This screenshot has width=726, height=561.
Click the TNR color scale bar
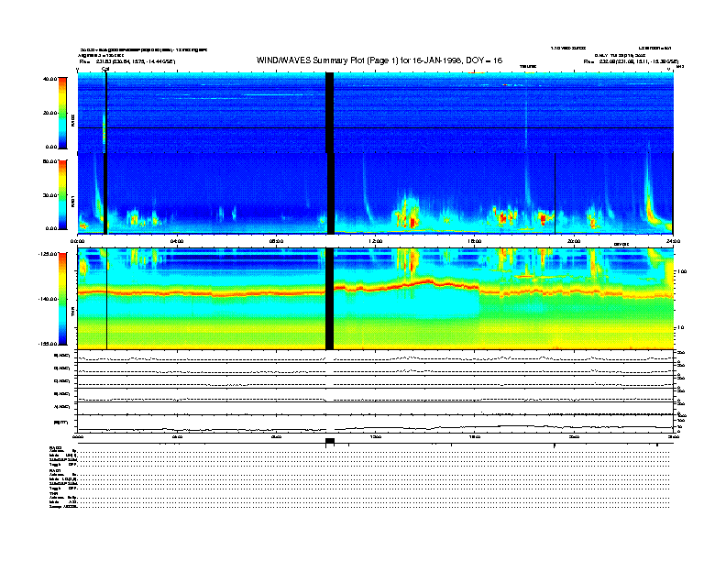coord(62,299)
